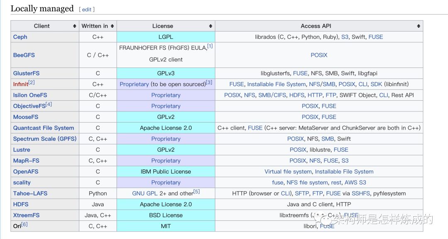This screenshot has height=239, width=448.
Task: Open the HDFS link in Isilon OneFS row
Action: 297,95
